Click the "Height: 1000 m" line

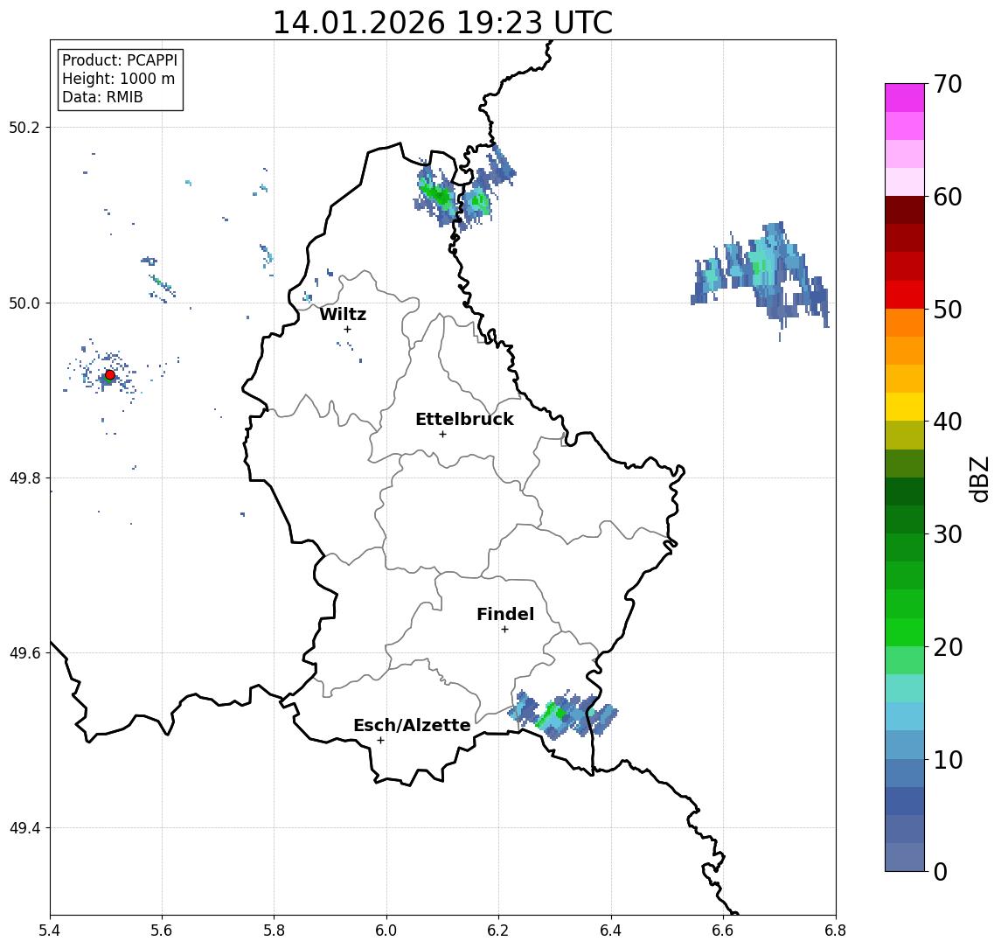[118, 79]
